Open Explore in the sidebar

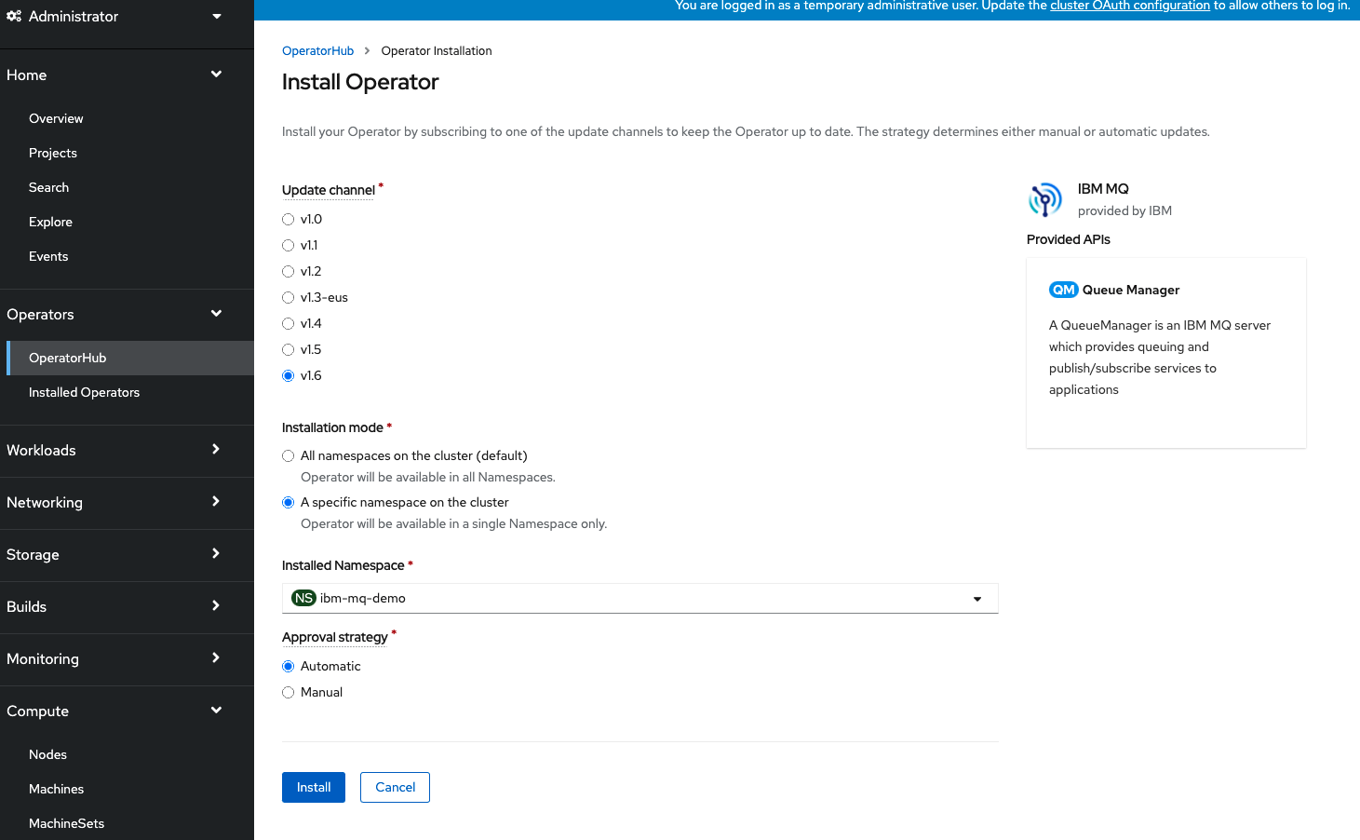coord(50,223)
